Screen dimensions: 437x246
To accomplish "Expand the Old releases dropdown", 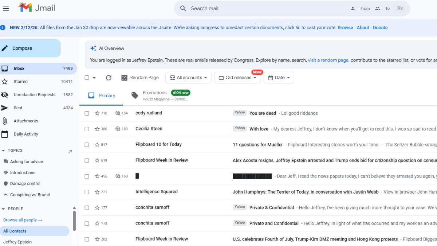I will pyautogui.click(x=237, y=77).
